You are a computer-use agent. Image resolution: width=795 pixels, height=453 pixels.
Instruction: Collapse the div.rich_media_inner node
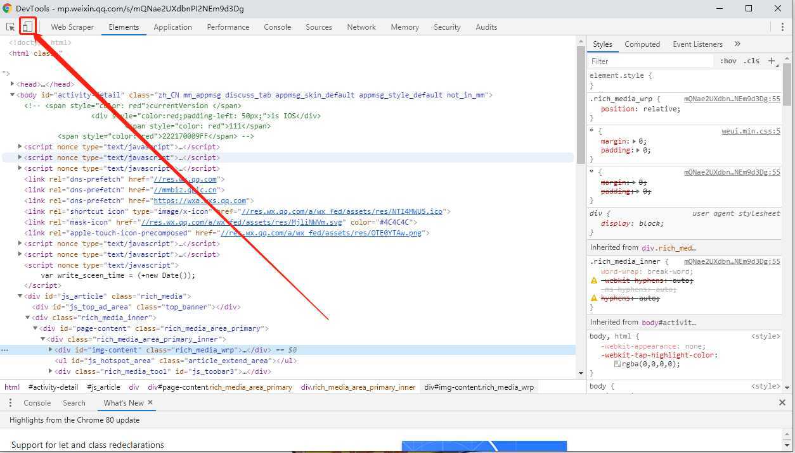pos(28,318)
